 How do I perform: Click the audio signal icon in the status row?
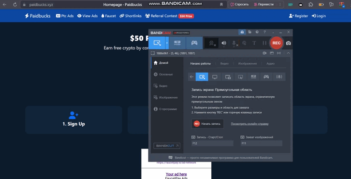tap(278, 53)
